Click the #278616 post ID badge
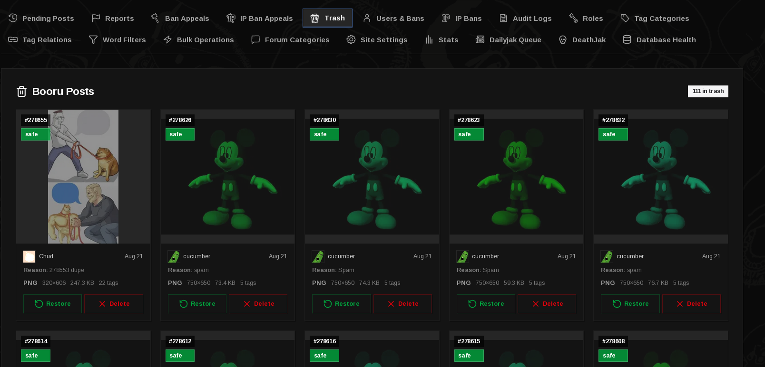The width and height of the screenshot is (765, 367). pos(324,341)
